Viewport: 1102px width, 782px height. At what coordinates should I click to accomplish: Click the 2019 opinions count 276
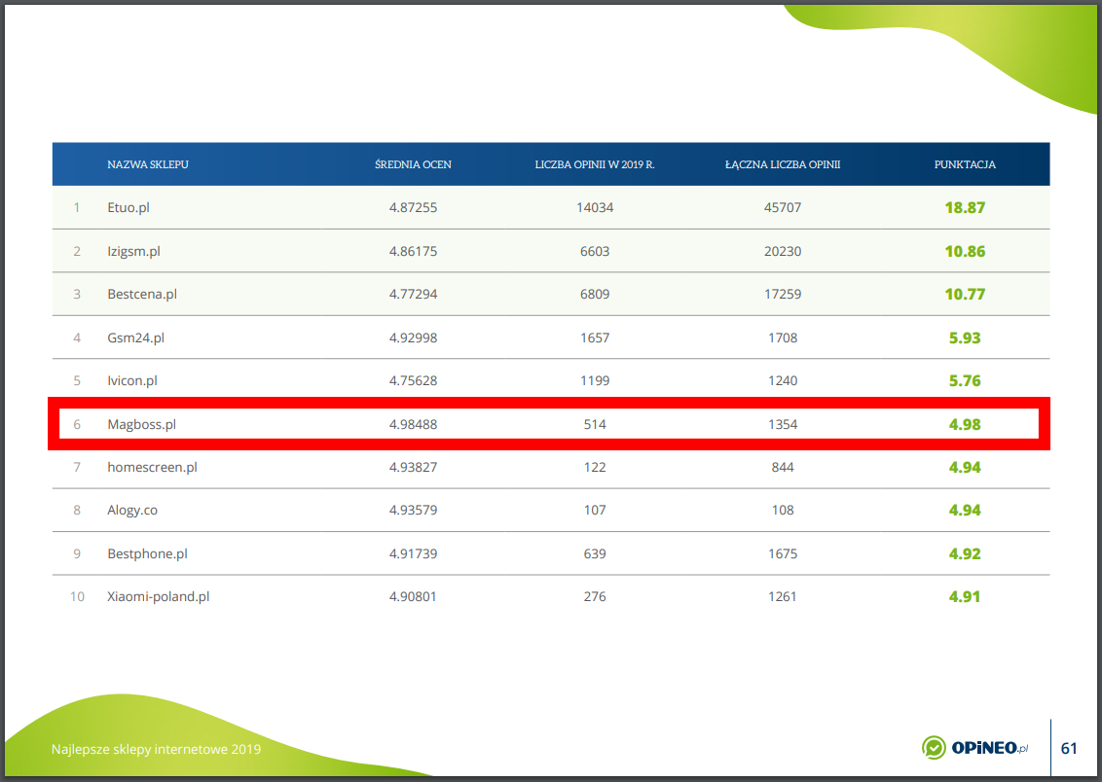pyautogui.click(x=595, y=596)
